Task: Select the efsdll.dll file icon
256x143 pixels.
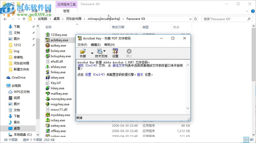Action: pos(48,61)
